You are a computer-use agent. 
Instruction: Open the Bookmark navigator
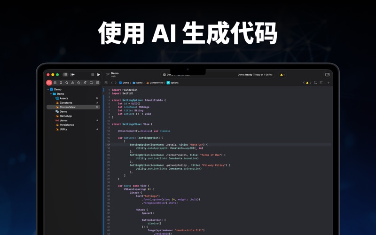61,83
